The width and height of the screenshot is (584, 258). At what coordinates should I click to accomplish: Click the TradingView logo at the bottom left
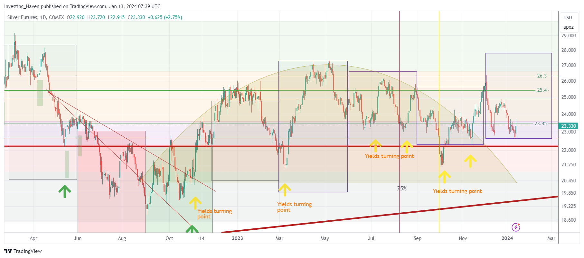[x=23, y=251]
